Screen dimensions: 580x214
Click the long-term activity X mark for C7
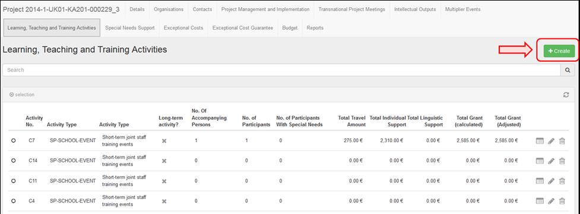164,141
